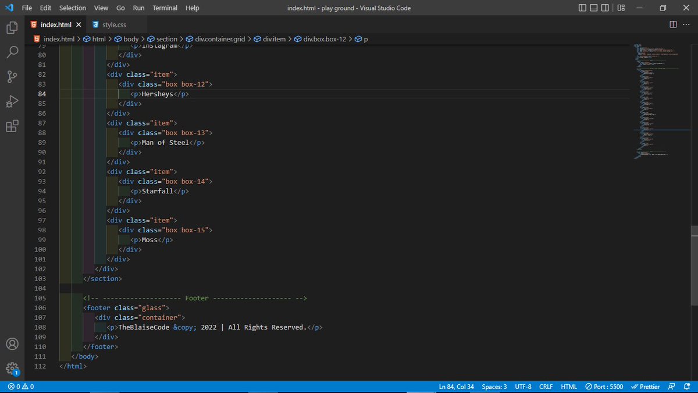Open the Extensions view

[12, 126]
